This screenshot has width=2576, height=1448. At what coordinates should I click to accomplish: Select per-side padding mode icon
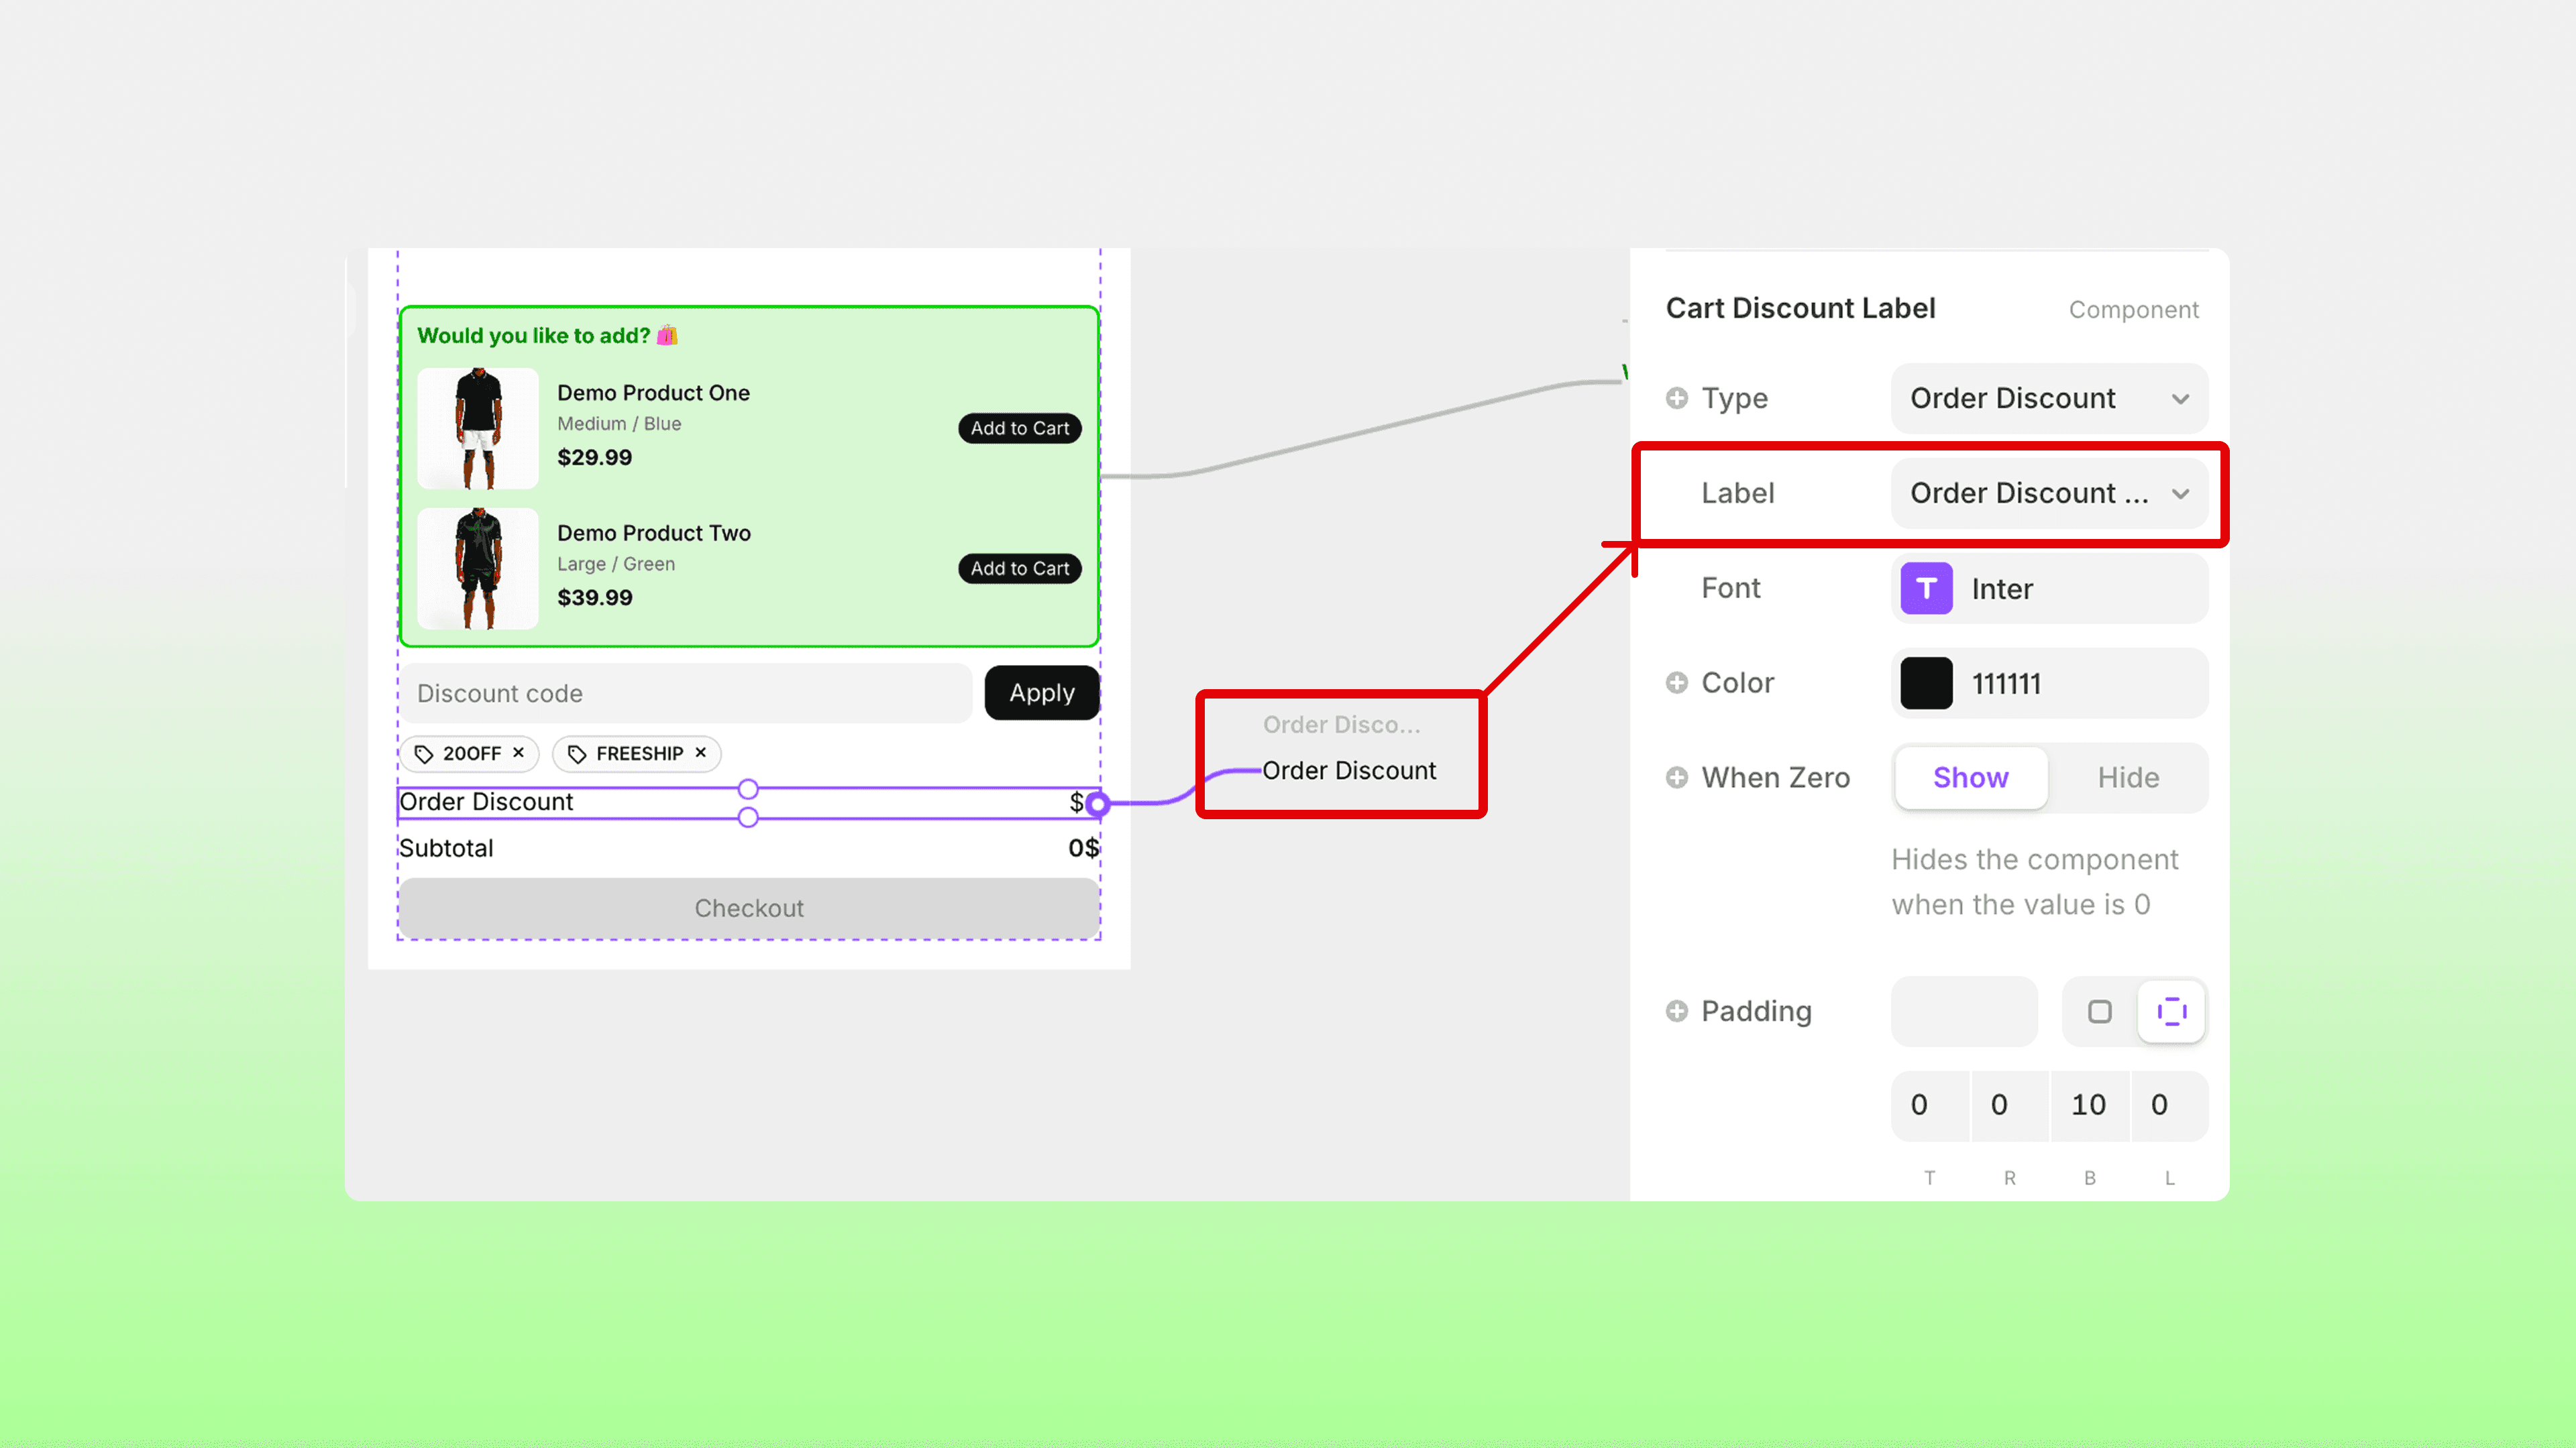[x=2171, y=1012]
